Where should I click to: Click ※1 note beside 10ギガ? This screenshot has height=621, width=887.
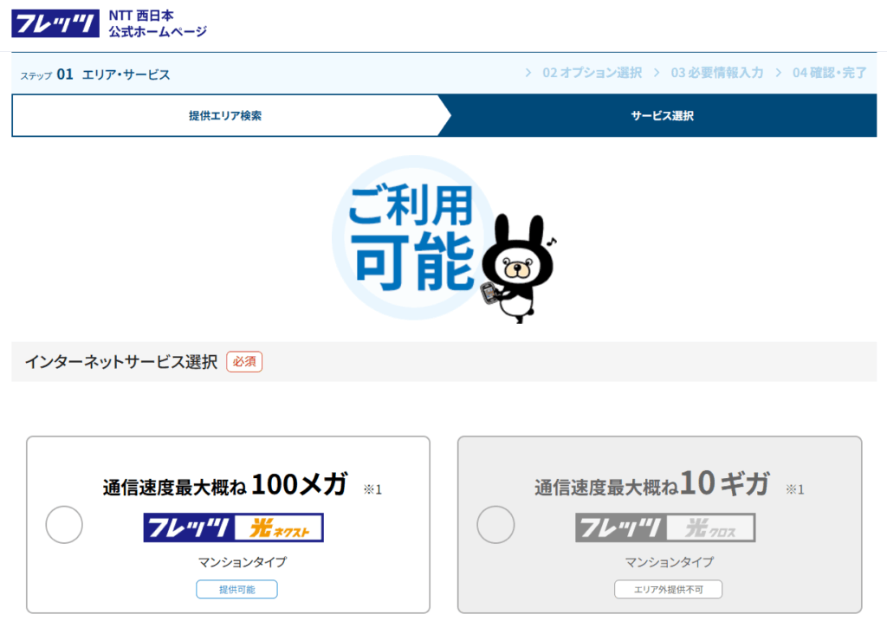coord(795,490)
